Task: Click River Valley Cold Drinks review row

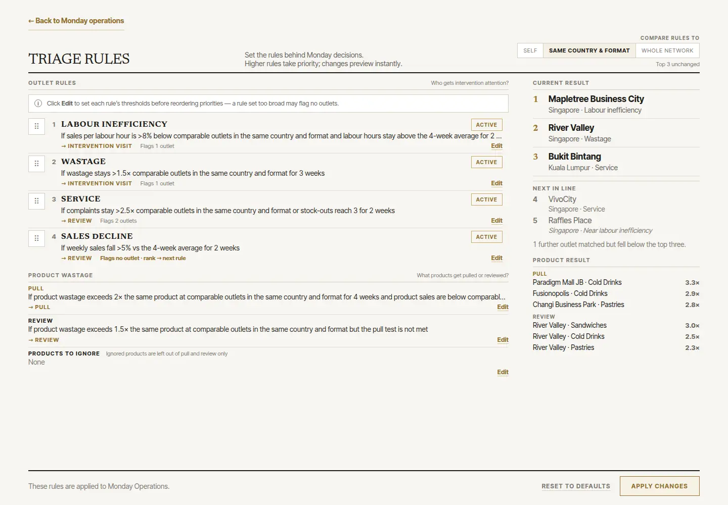Action: pos(616,337)
